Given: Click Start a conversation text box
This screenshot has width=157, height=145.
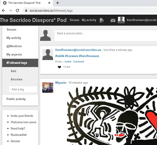Looking at the screenshot, I should click(106, 36).
